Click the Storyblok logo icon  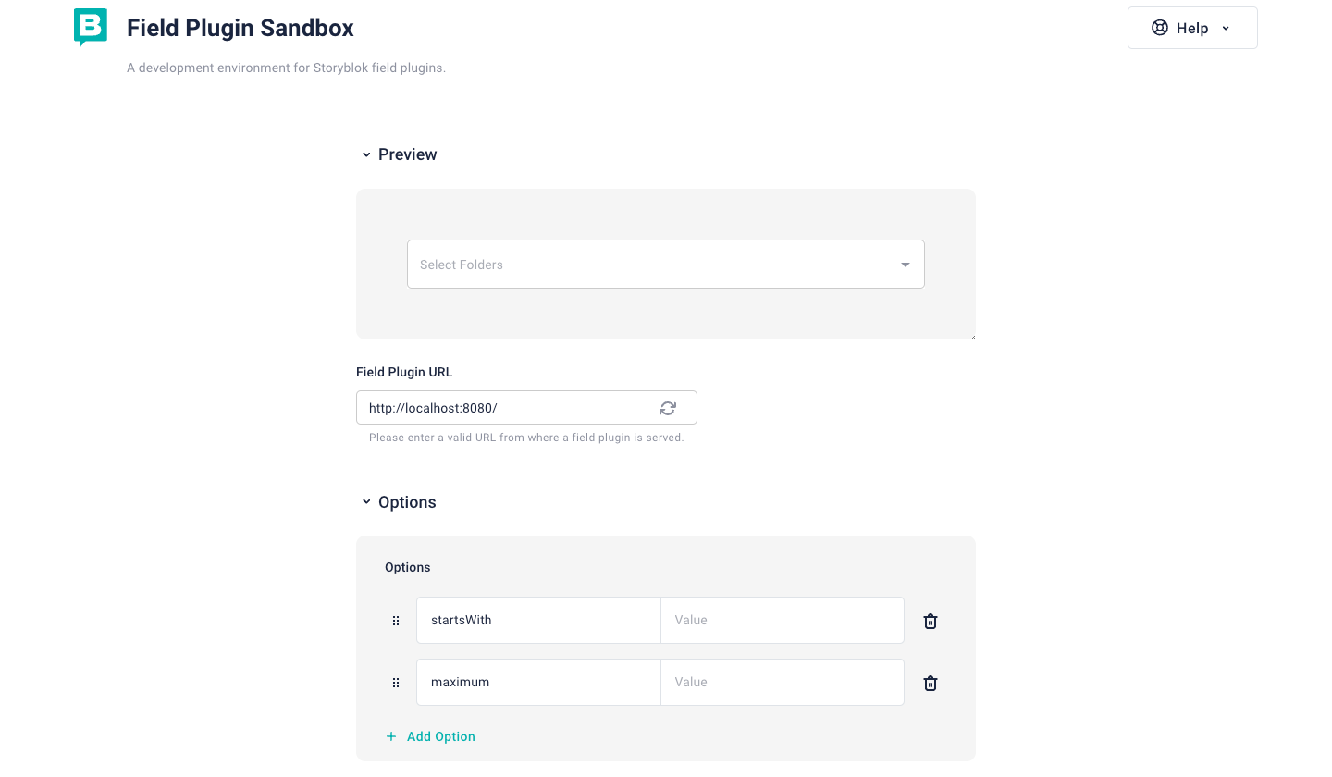[x=91, y=27]
